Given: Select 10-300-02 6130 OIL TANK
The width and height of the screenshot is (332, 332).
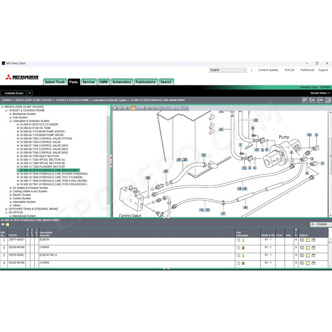Looking at the screenshot, I should (x=35, y=128).
